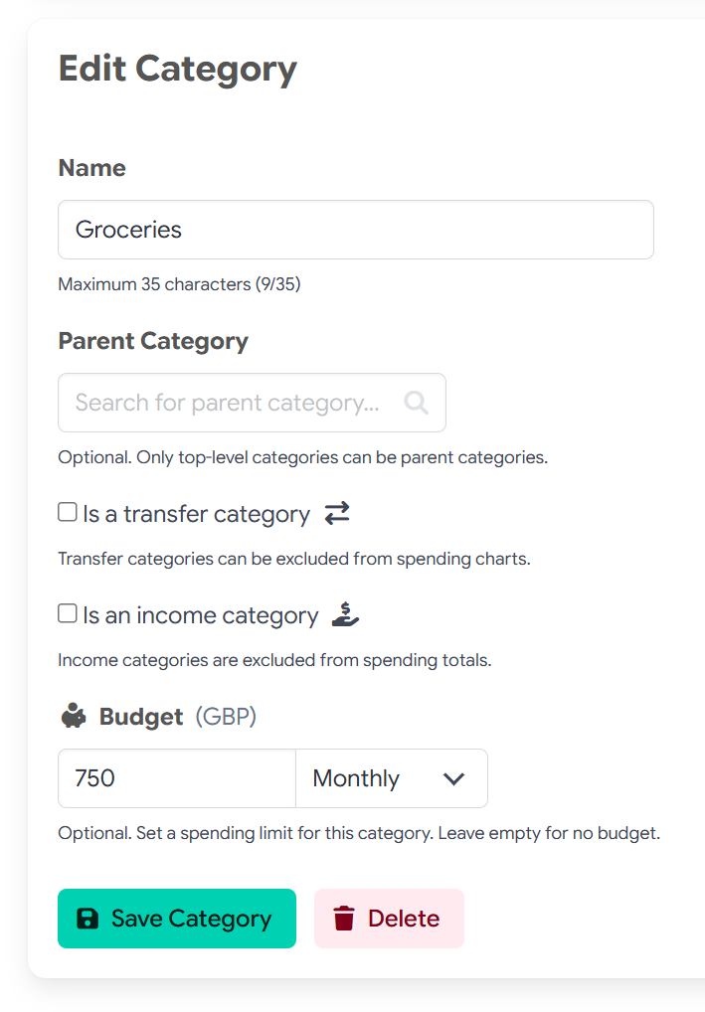
Task: Click the piggy bank Budget icon
Action: pyautogui.click(x=72, y=716)
